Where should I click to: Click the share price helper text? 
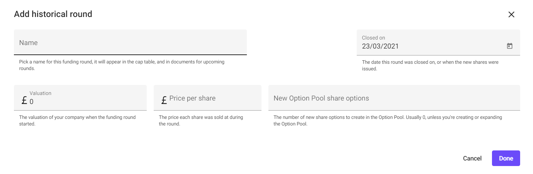click(x=201, y=120)
